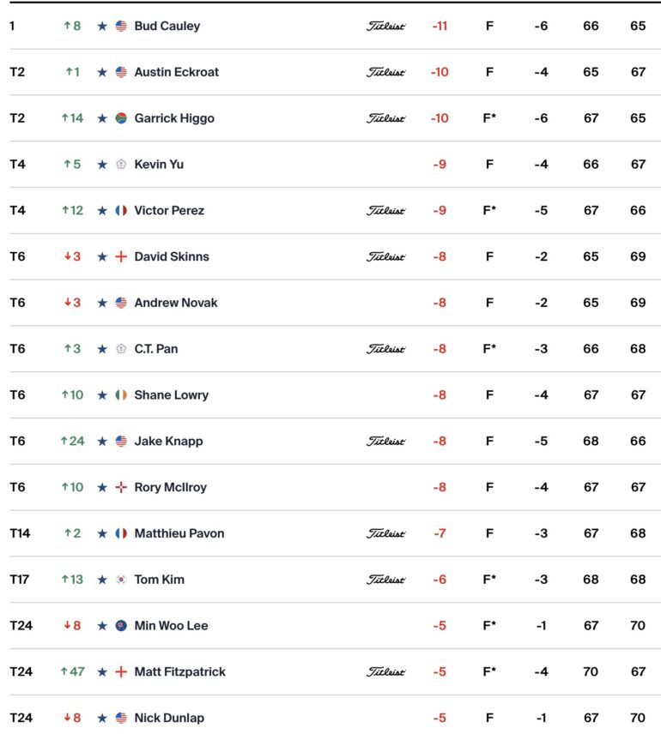Open Kevin Yu's player scorecard

point(159,165)
